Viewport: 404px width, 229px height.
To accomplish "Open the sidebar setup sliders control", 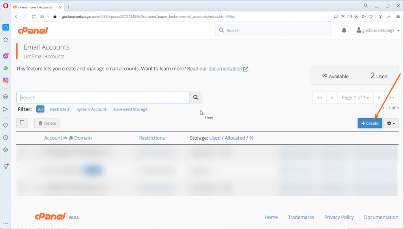I will [x=398, y=17].
